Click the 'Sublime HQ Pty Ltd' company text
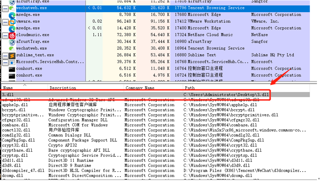The height and width of the screenshot is (183, 320). (273, 55)
